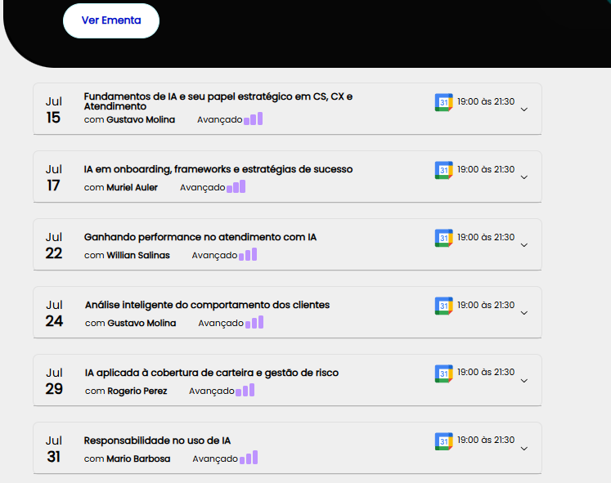The width and height of the screenshot is (611, 483).
Task: Click the level bars icon beside Muriel Auler
Action: [x=236, y=186]
